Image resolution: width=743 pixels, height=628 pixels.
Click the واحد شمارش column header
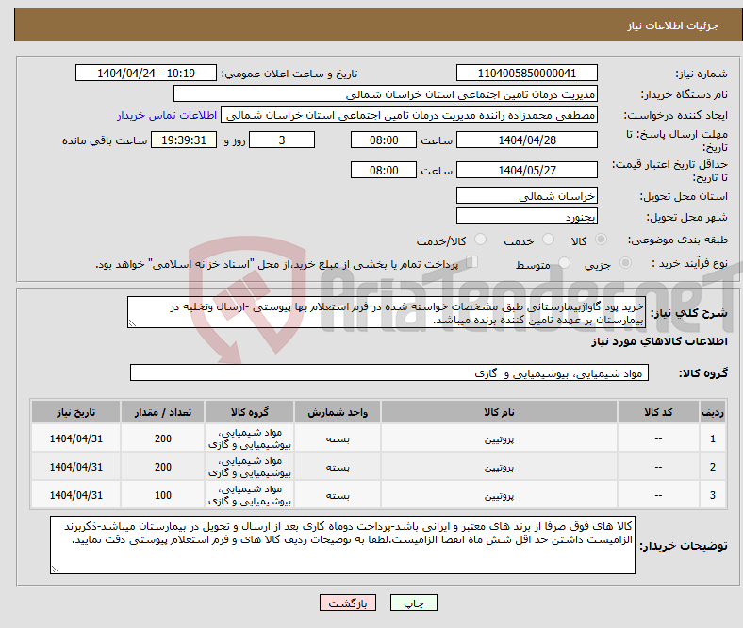338,412
